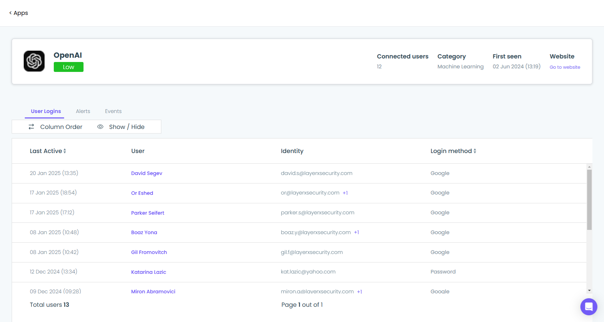Click parker.s@layerxsecurity.com identity cell

pos(317,213)
